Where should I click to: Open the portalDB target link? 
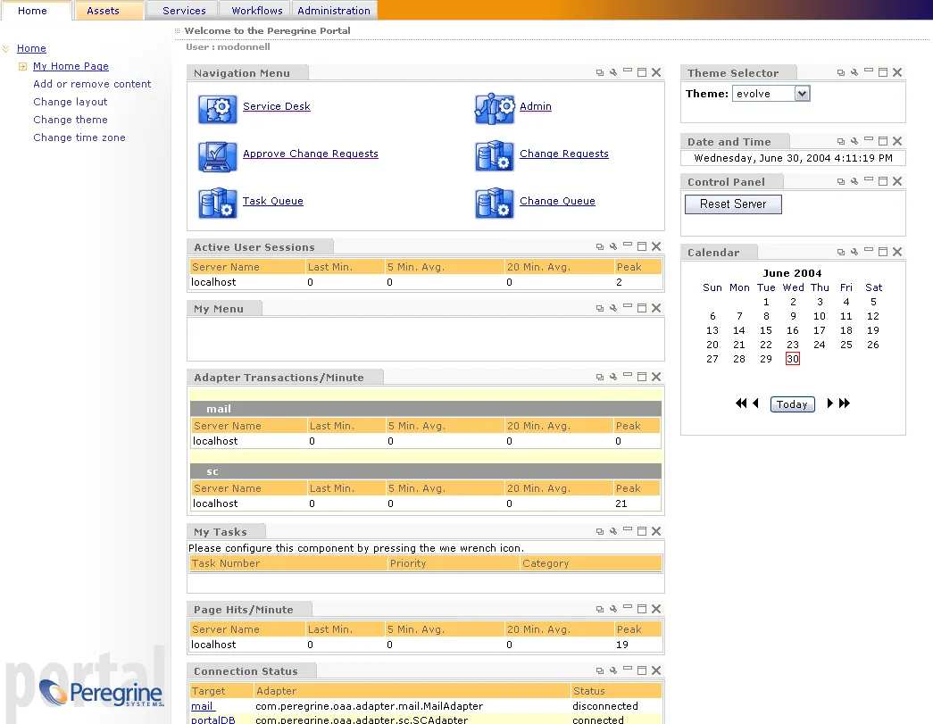(213, 720)
